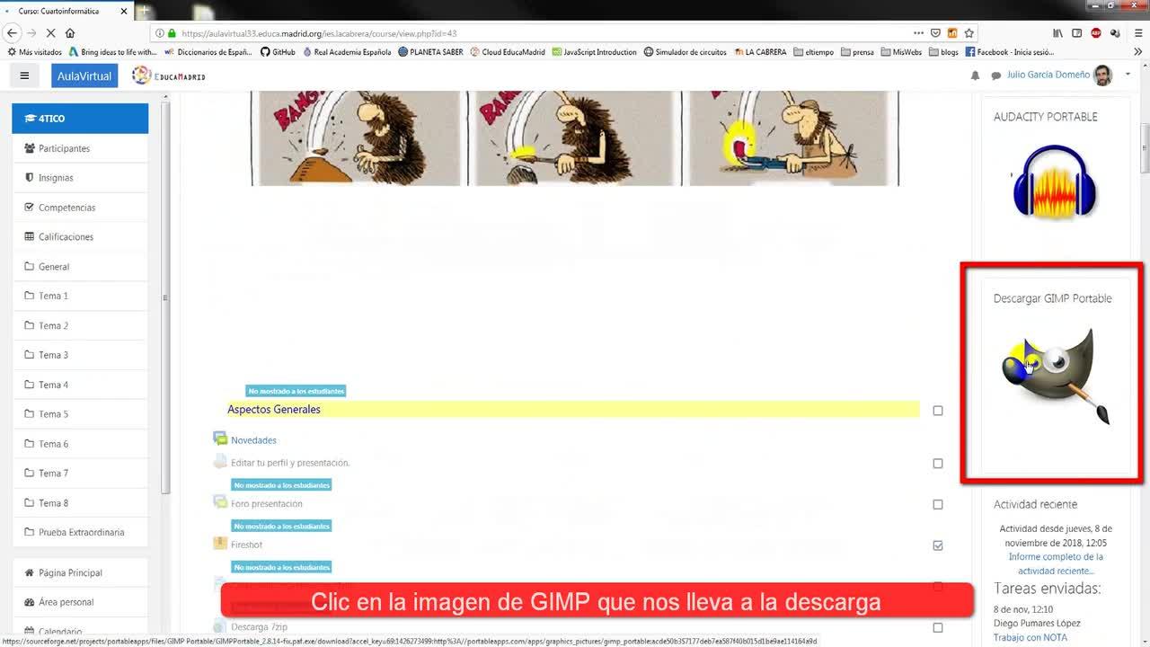
Task: Open the hamburger side menu toggle
Action: coord(24,75)
